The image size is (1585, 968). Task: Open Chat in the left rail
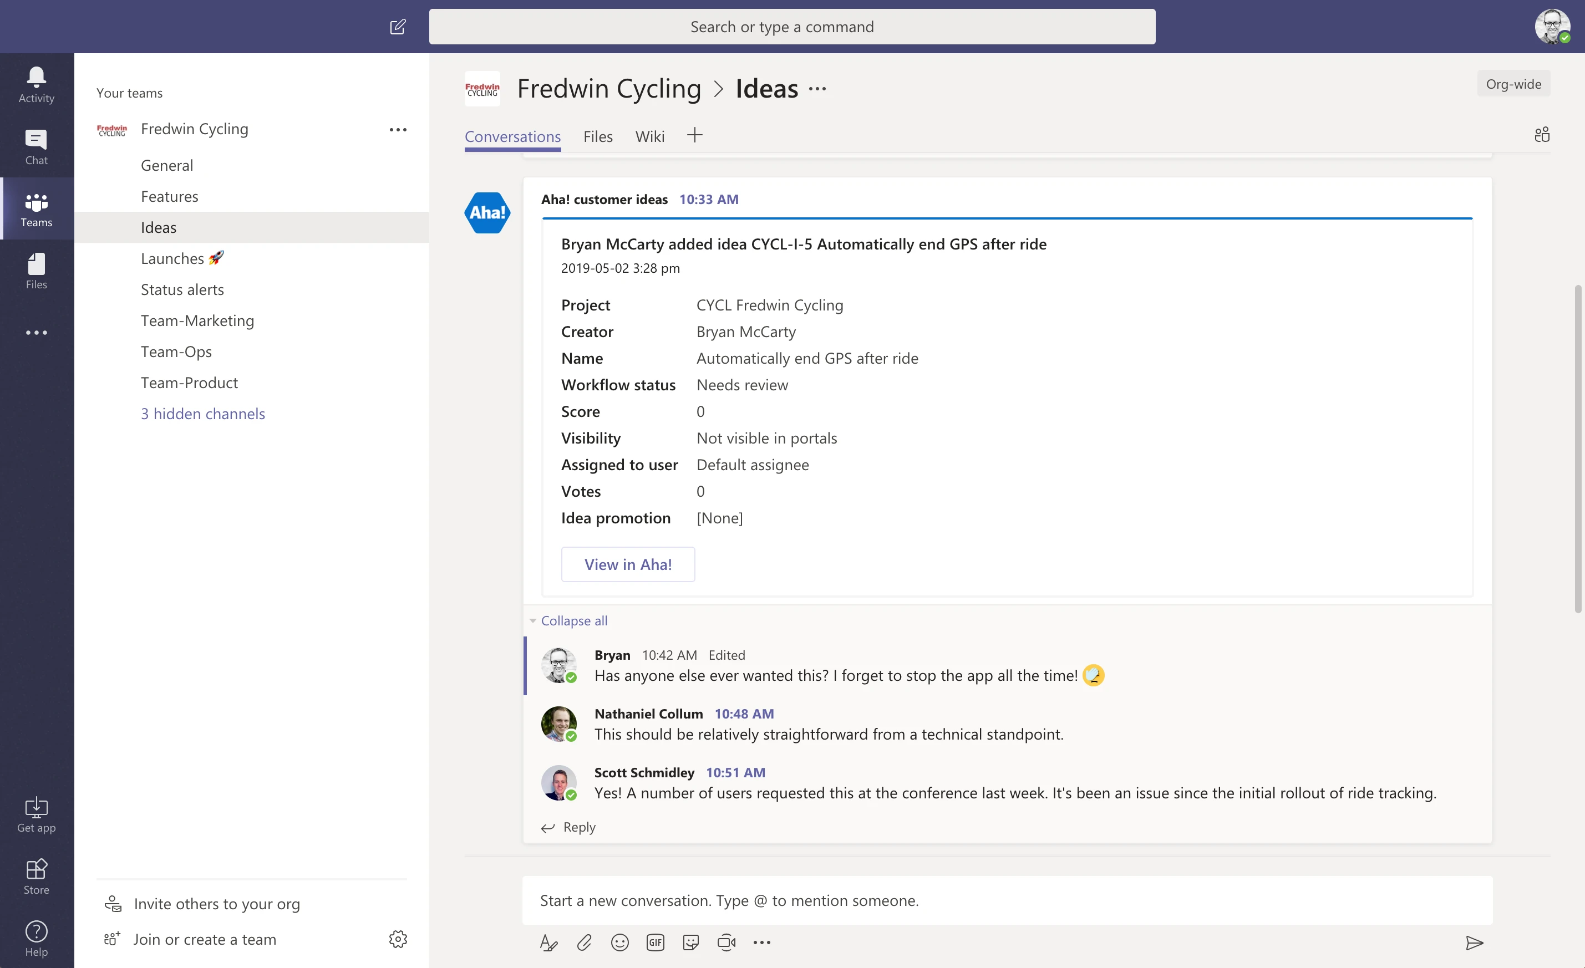coord(36,147)
